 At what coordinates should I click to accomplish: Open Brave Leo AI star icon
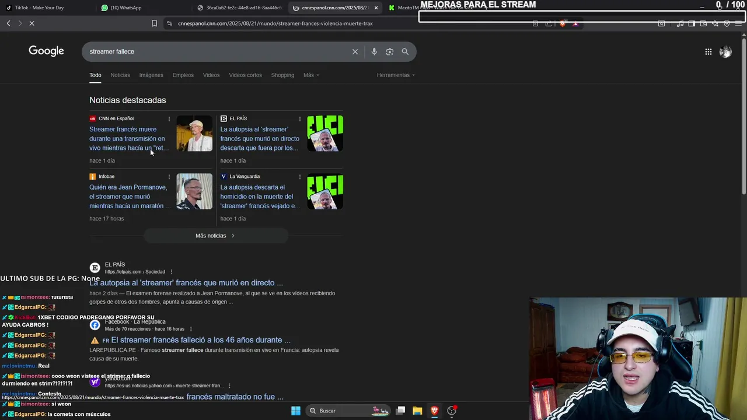tap(715, 23)
